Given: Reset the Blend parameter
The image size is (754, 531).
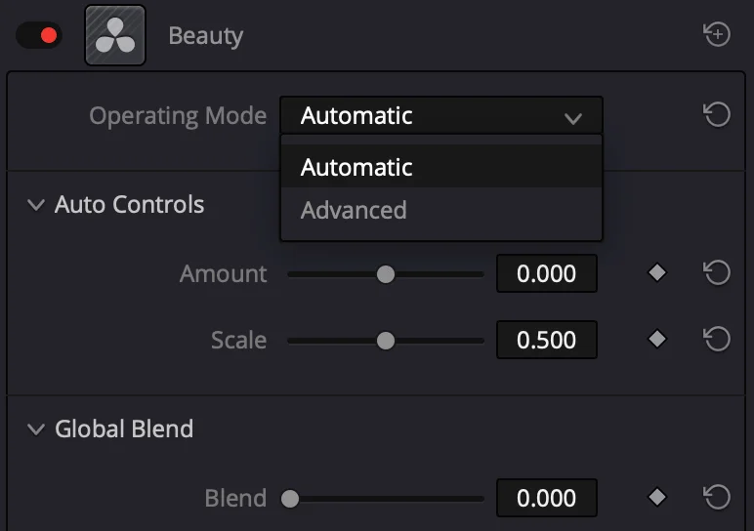Looking at the screenshot, I should (717, 497).
